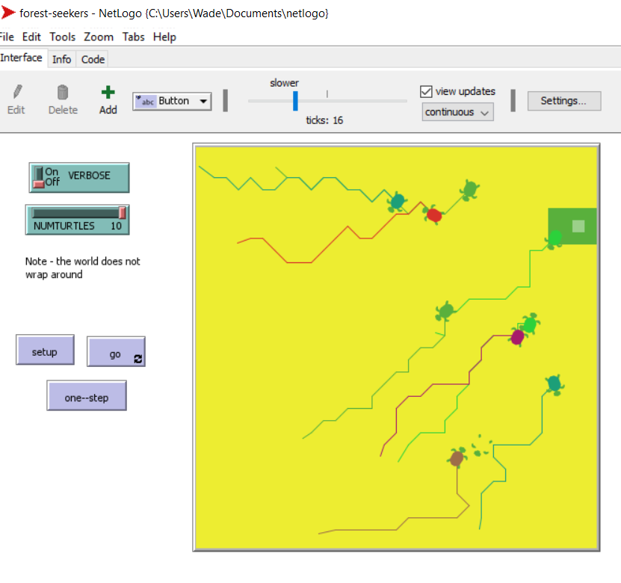Click the red turtle in the world view
This screenshot has height=583, width=621.
pyautogui.click(x=433, y=215)
